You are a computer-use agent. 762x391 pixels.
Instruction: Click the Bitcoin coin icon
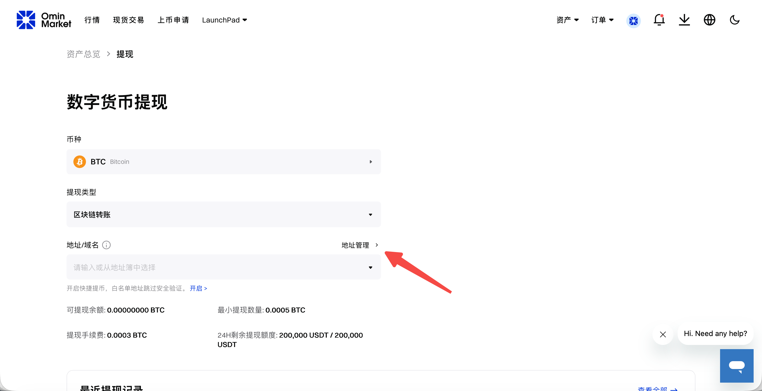[x=80, y=162]
